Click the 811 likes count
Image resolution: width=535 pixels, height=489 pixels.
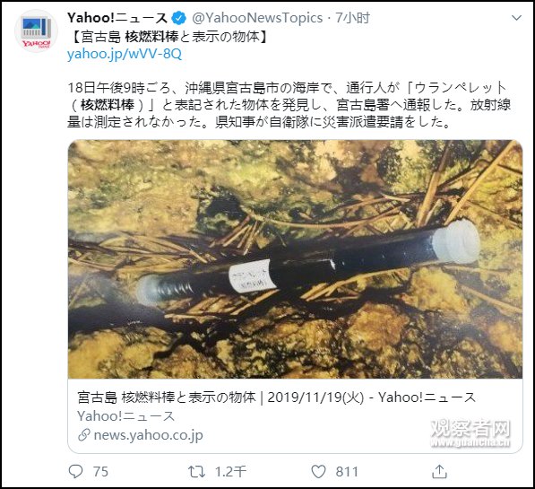pyautogui.click(x=347, y=472)
